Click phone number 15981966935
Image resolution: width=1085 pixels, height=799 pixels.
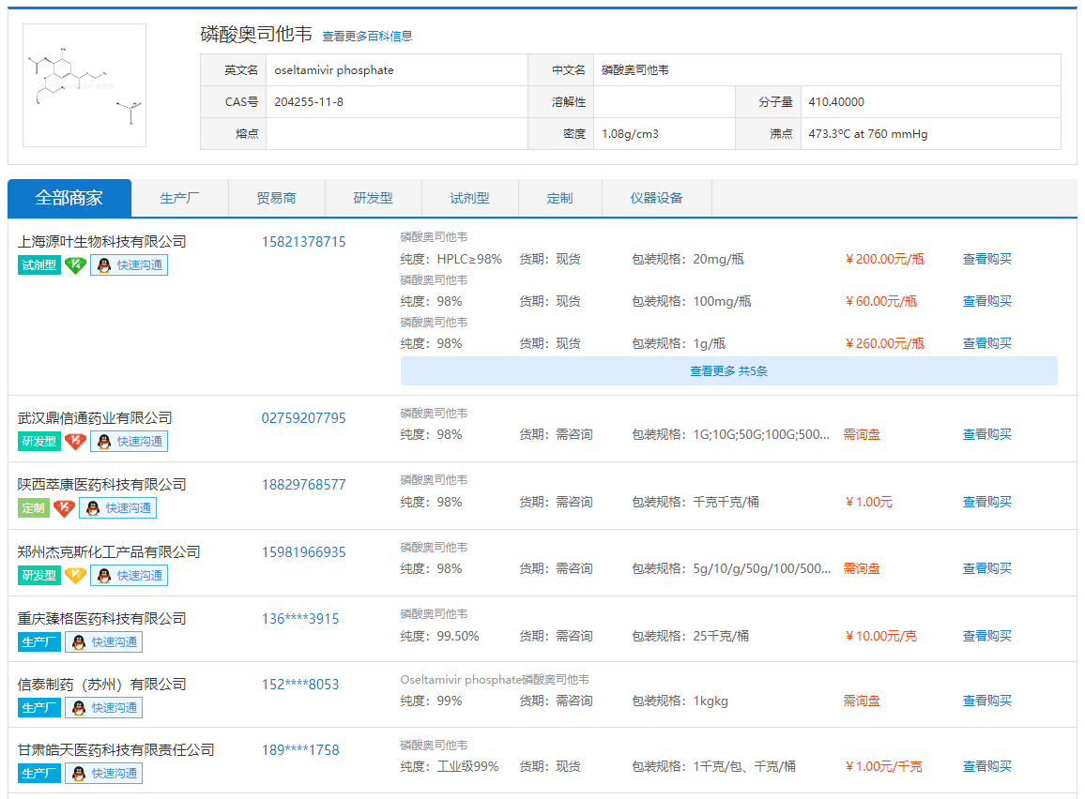(303, 552)
